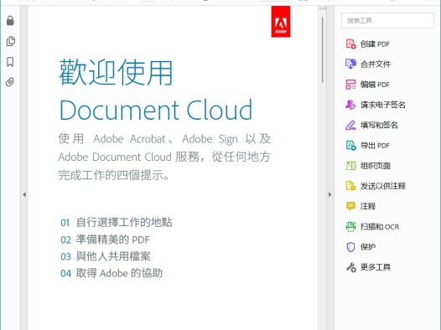This screenshot has height=330, width=441.
Task: Open the 请求电子签名 label
Action: click(x=383, y=105)
